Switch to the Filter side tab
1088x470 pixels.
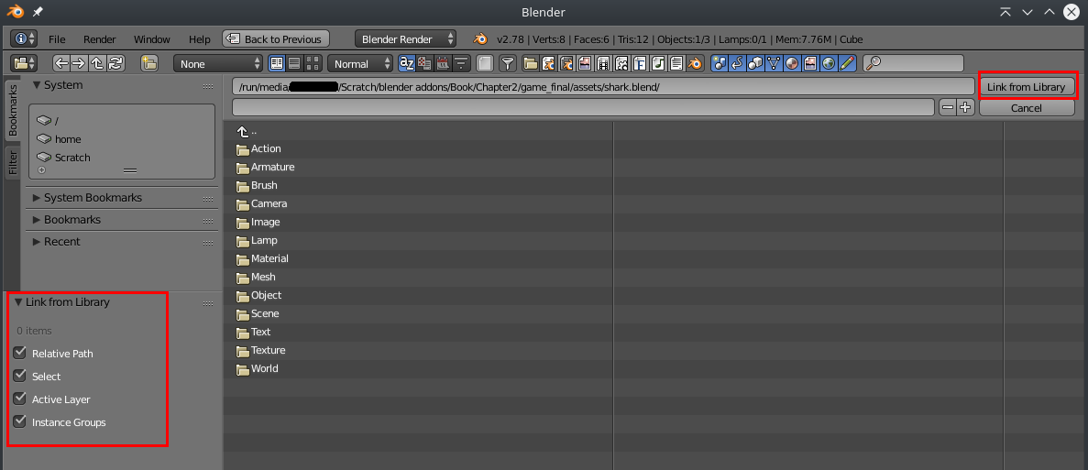(x=13, y=162)
